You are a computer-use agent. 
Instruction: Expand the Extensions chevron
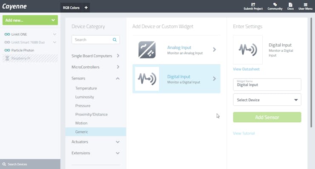pyautogui.click(x=118, y=153)
